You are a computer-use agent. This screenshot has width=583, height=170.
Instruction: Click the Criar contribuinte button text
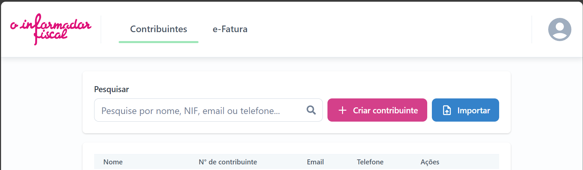coord(385,110)
